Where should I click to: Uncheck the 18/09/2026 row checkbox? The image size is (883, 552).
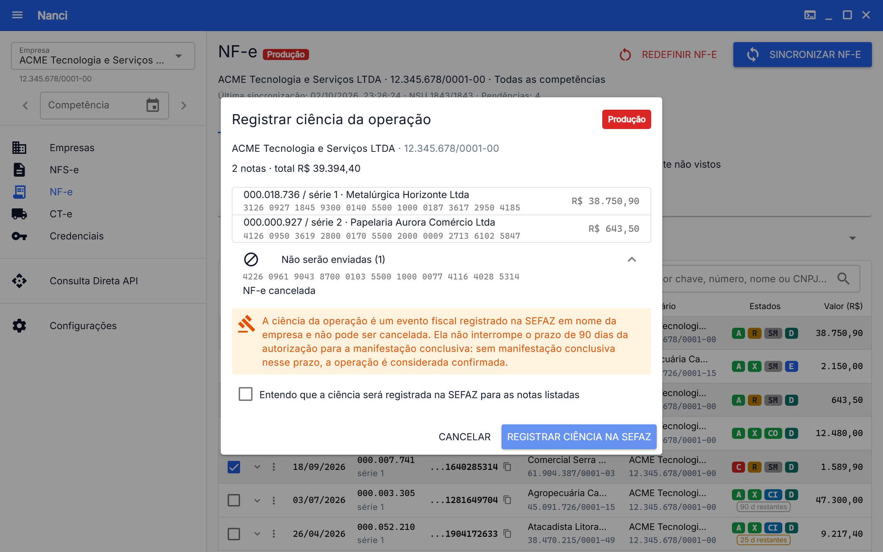coord(234,466)
